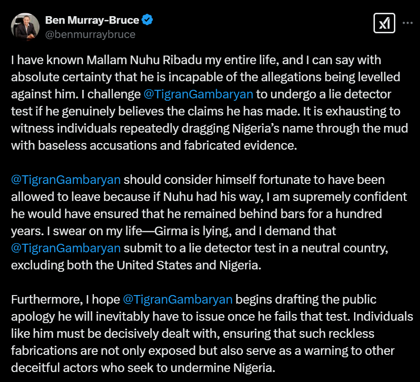Click the line "with baseless accusations and fabricated evidence"

coord(154,145)
